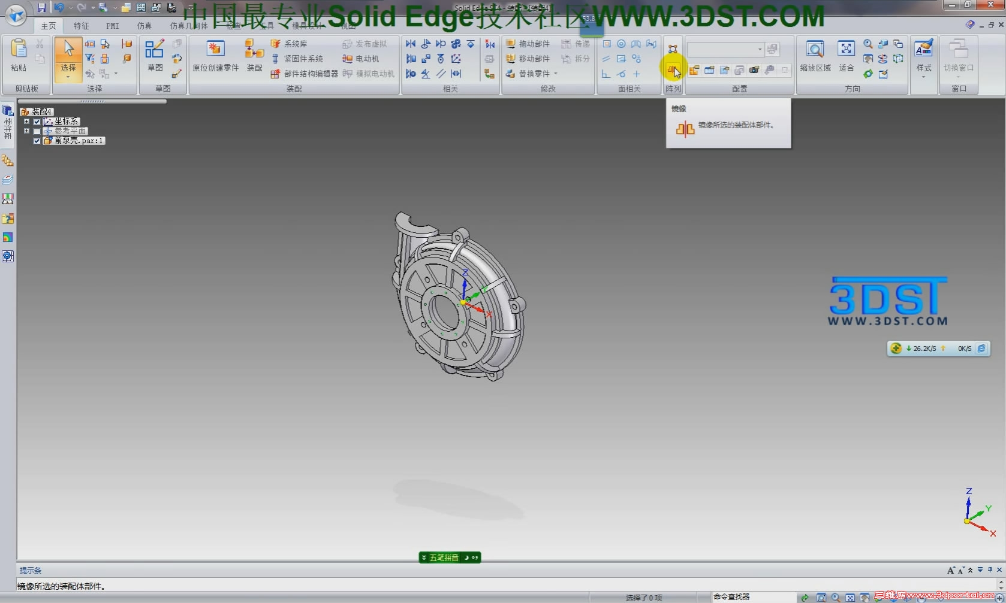Open the 替换零件 replace part dropdown
Viewport: 1006px width, 603px height.
pos(555,73)
